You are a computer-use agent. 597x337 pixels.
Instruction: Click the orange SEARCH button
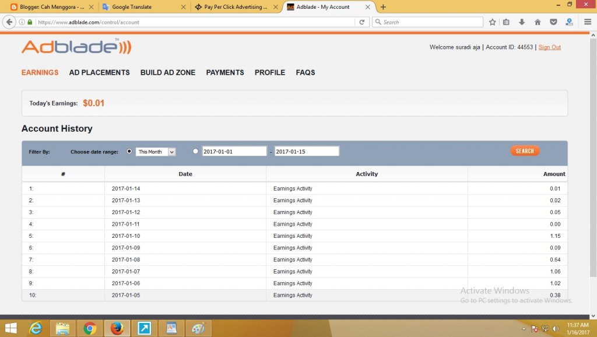[525, 151]
